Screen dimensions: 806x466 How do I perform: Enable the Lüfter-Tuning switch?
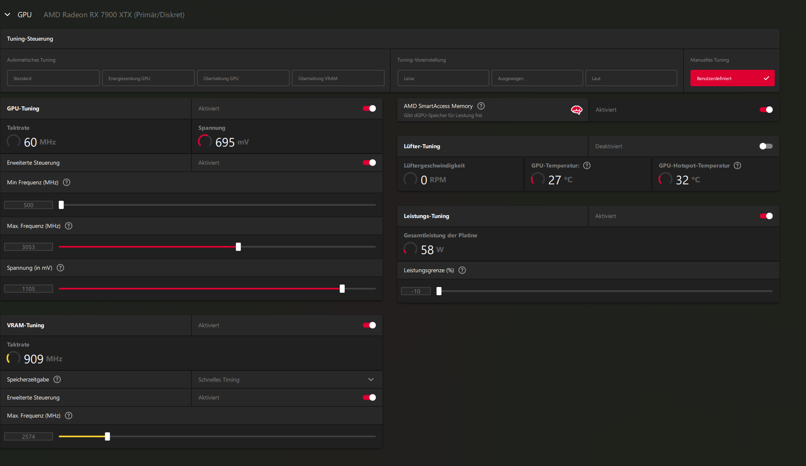coord(766,146)
